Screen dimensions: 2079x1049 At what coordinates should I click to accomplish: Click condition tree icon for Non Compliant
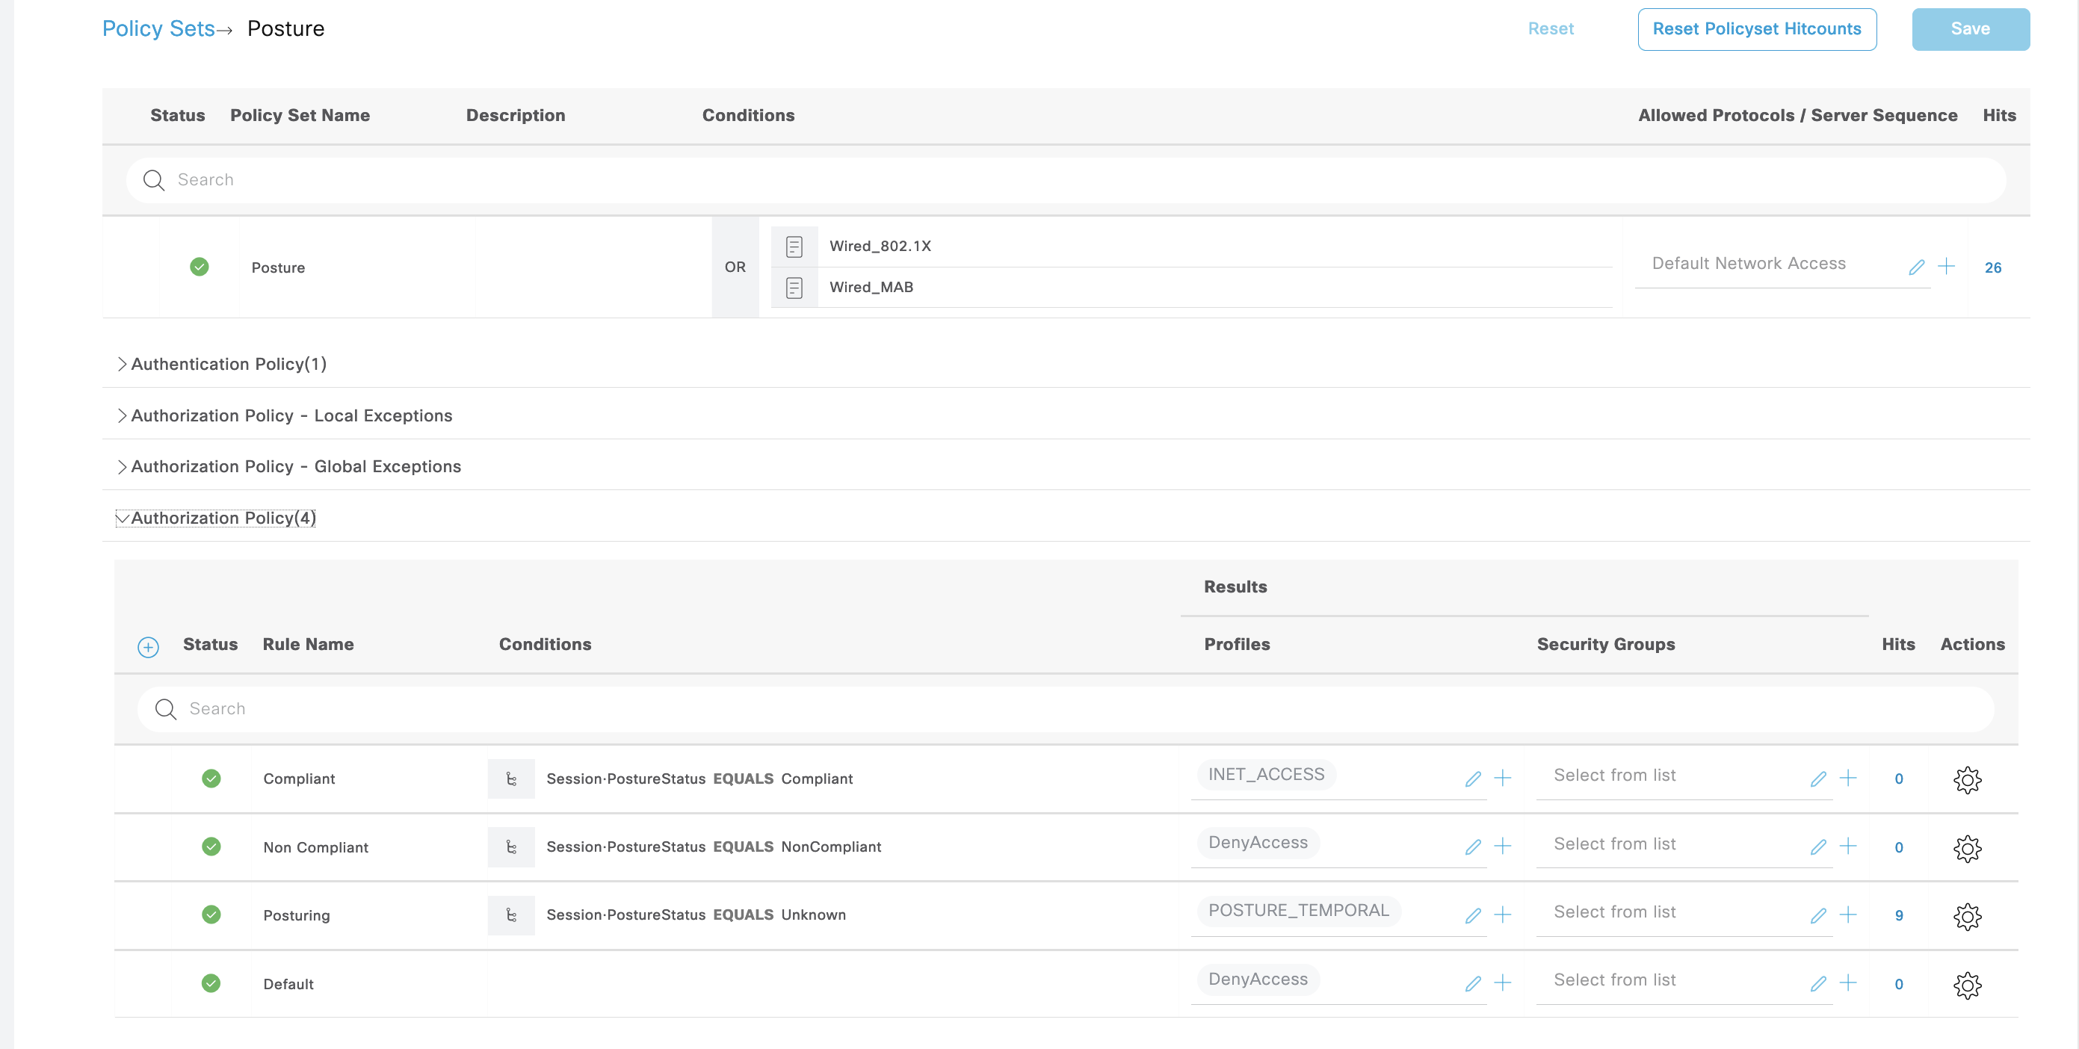(510, 847)
